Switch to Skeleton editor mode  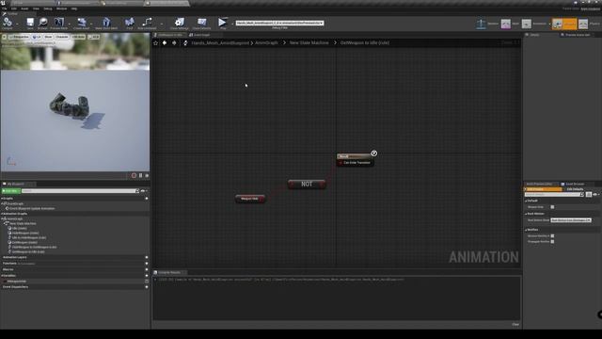[x=481, y=24]
